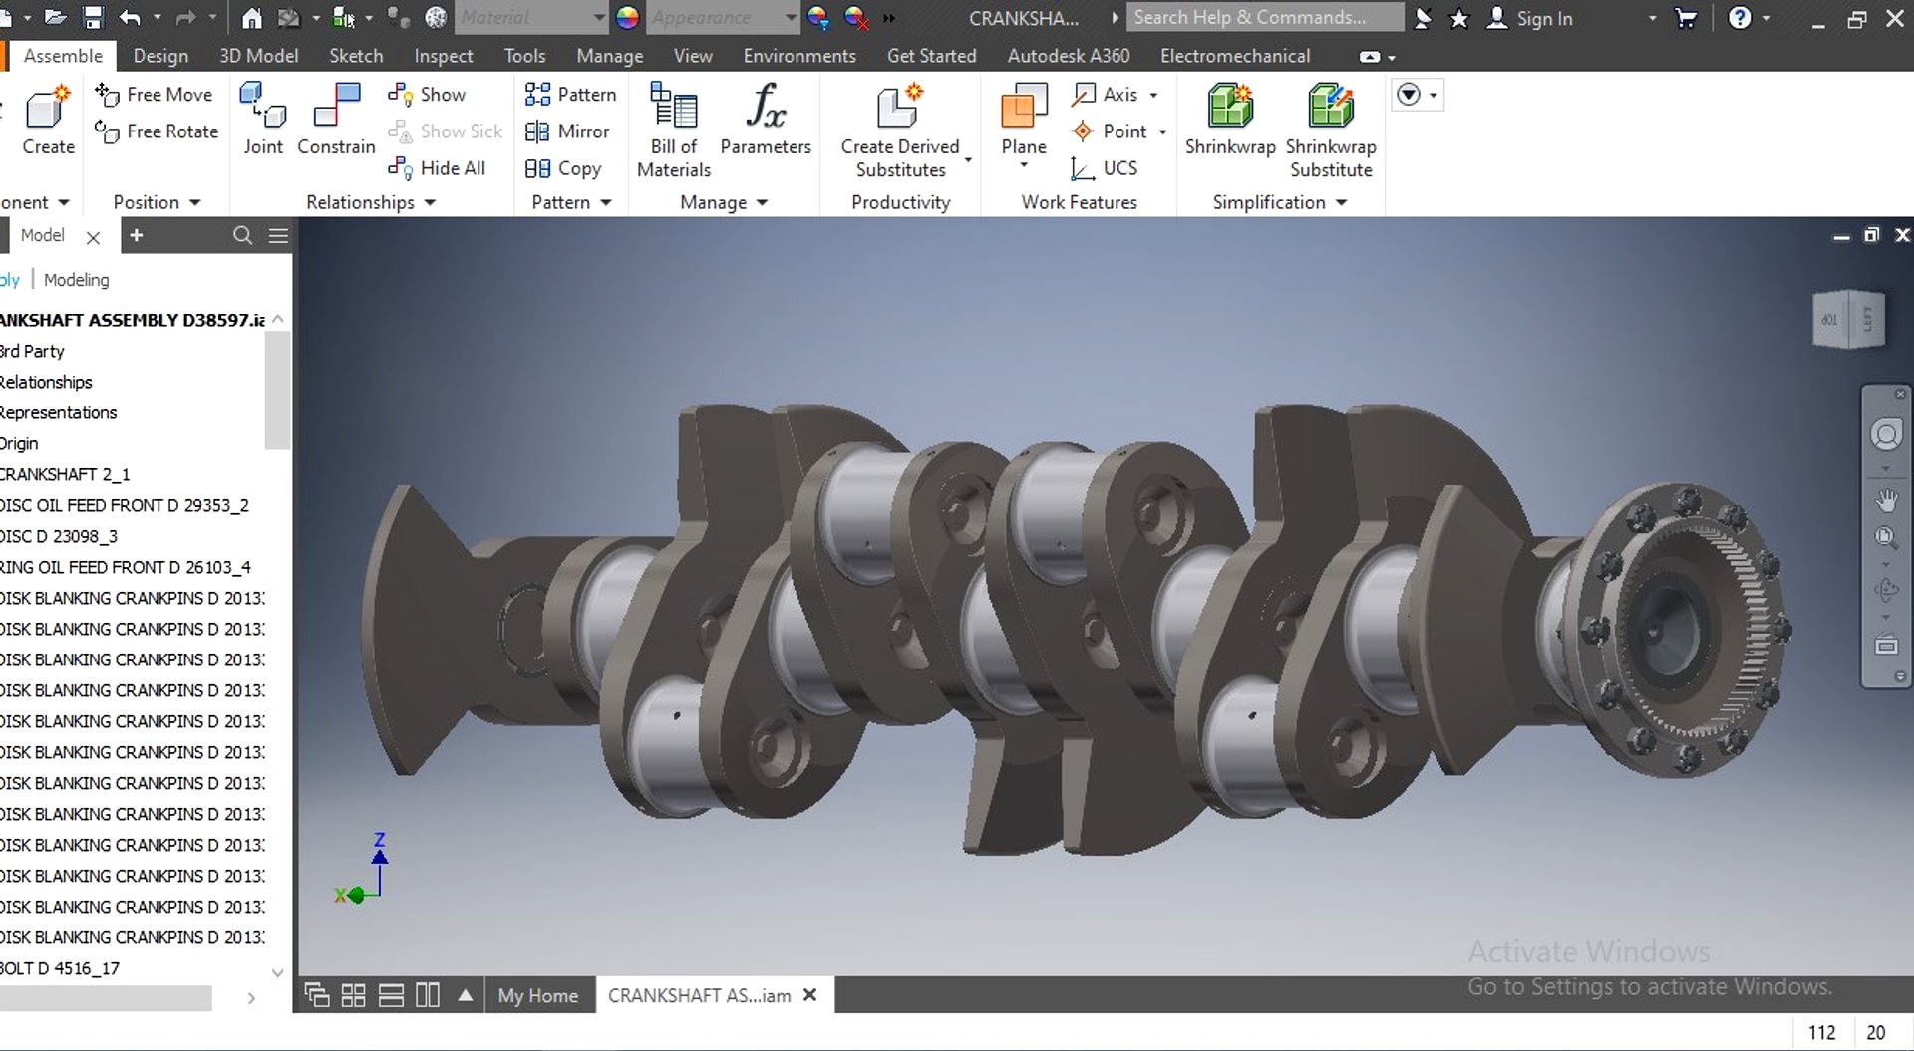This screenshot has height=1051, width=1914.
Task: Select the Joint tool
Action: pos(263,107)
